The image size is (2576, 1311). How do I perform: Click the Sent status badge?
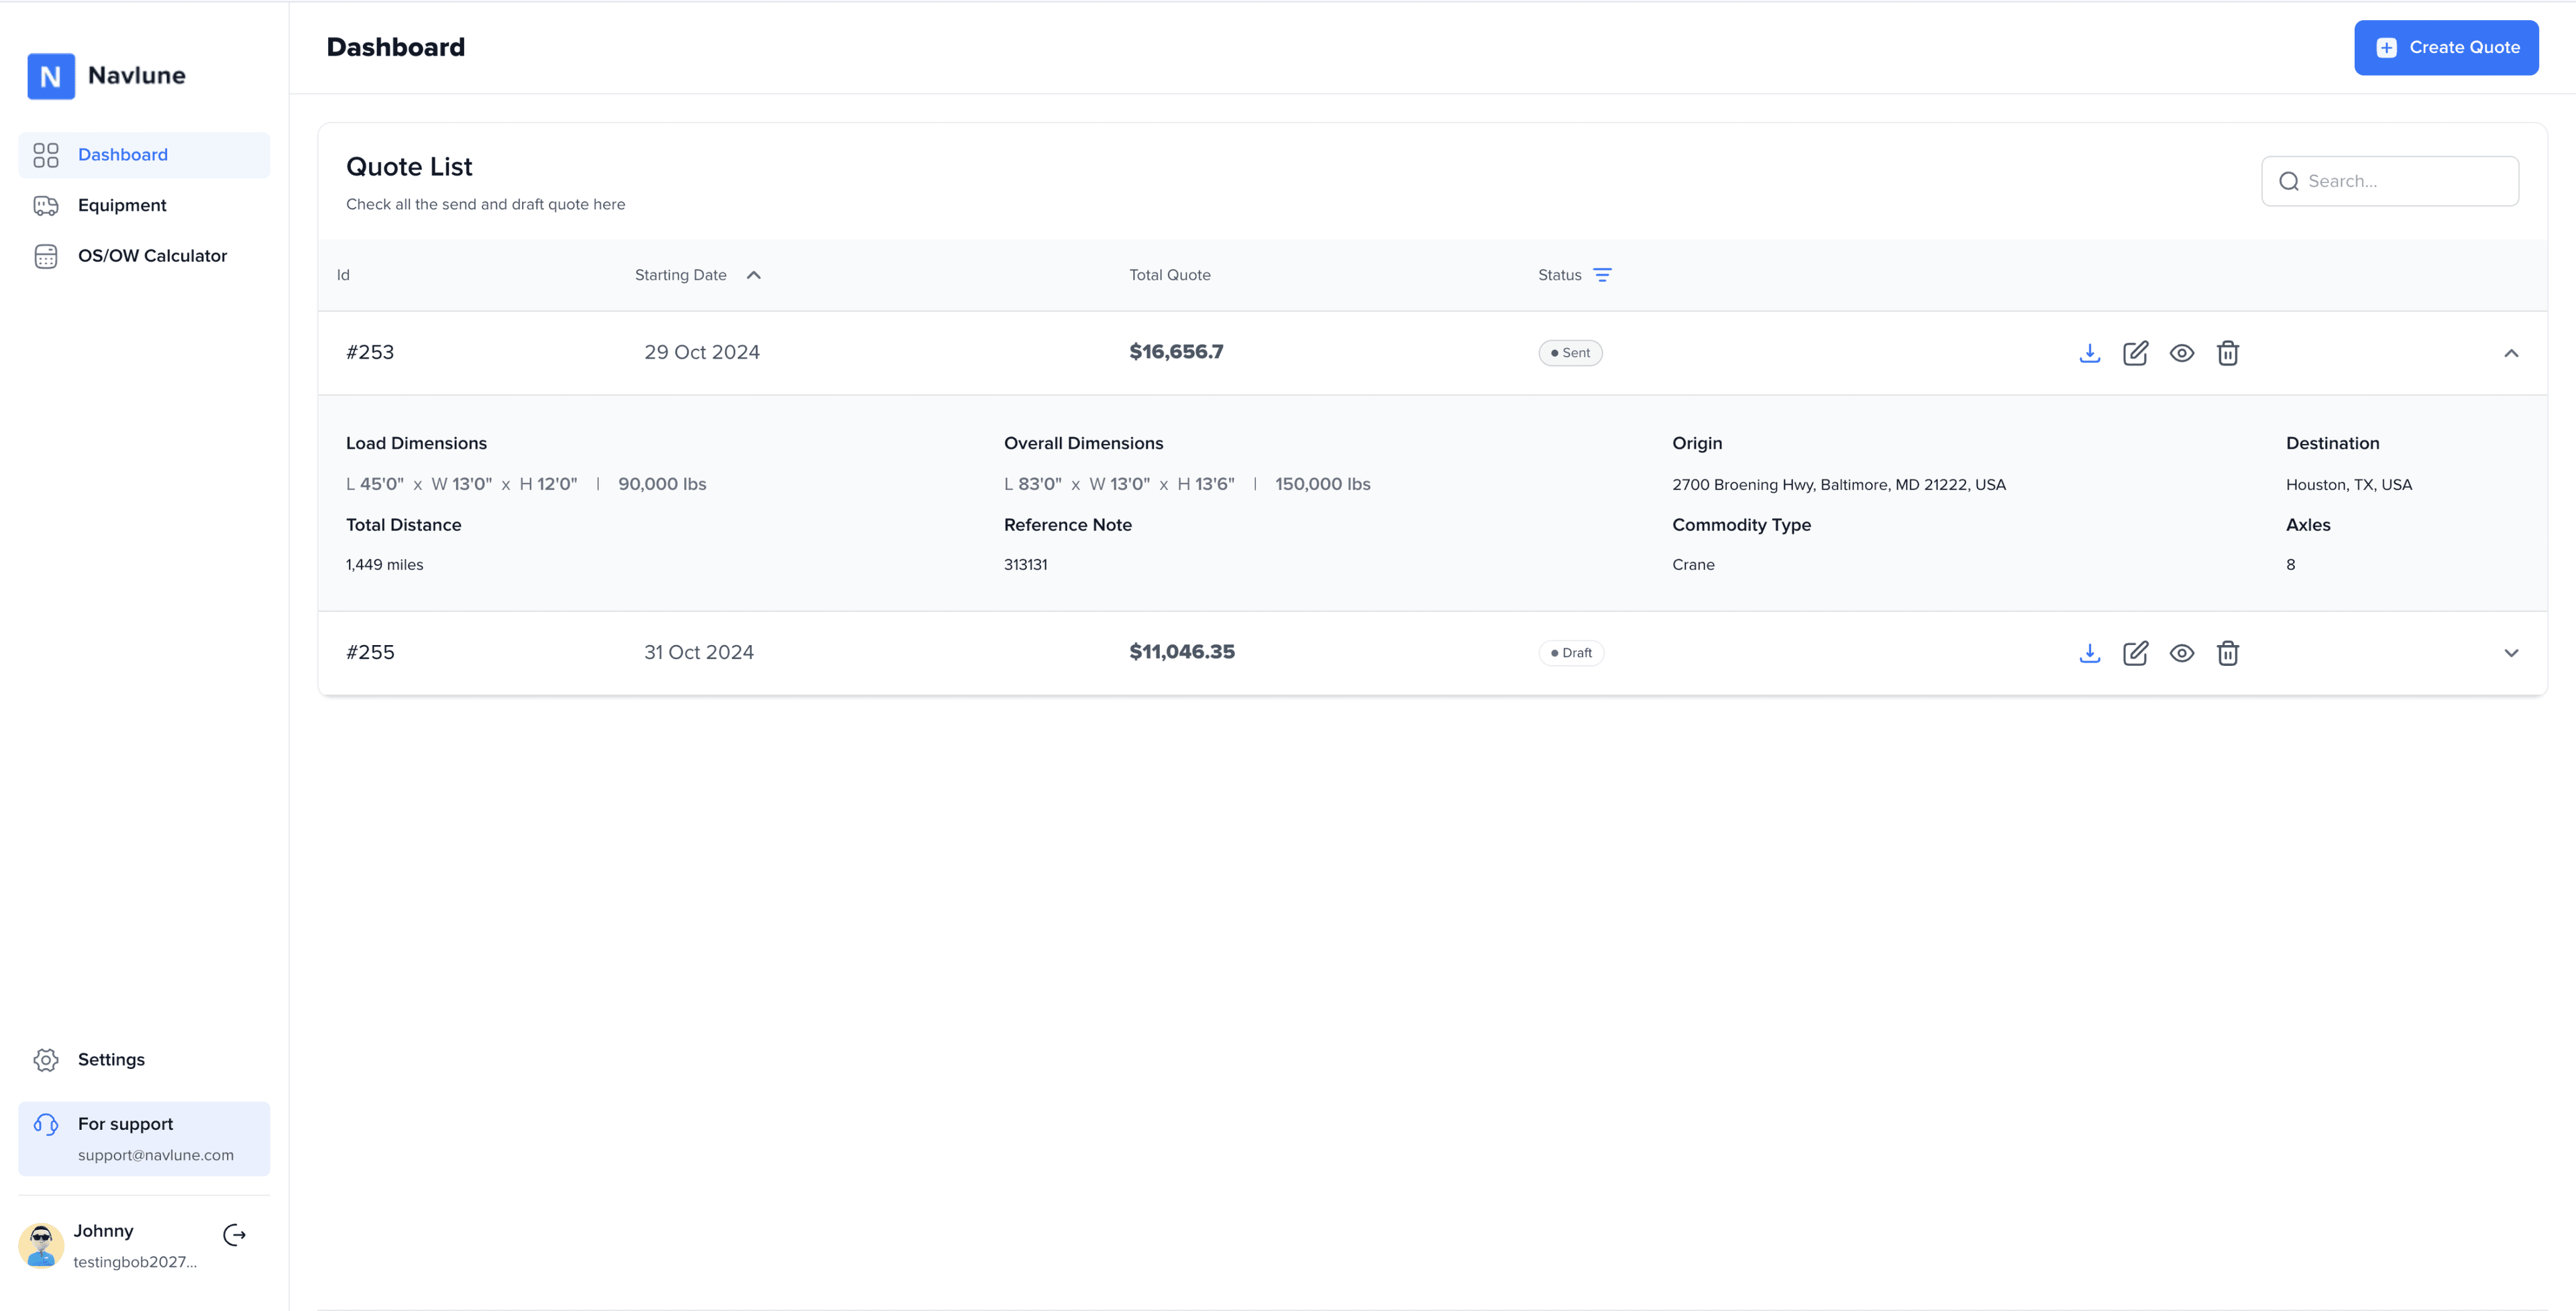click(1570, 353)
